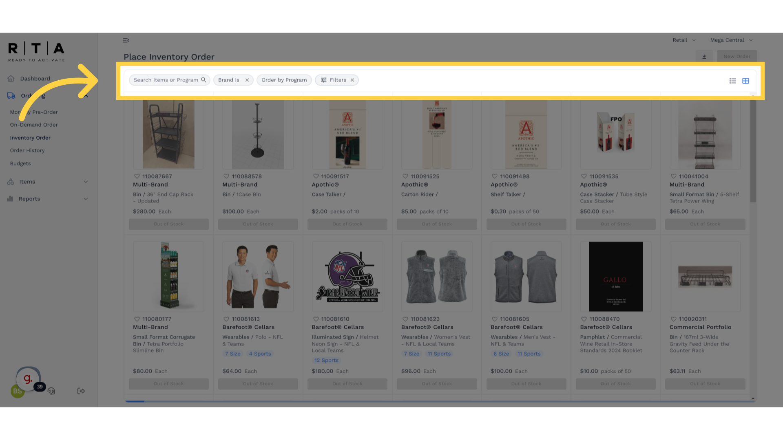Open Order History page
Image resolution: width=783 pixels, height=440 pixels.
27,151
